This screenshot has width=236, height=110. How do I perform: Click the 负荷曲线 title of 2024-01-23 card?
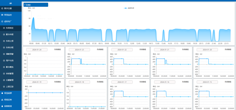(100, 49)
